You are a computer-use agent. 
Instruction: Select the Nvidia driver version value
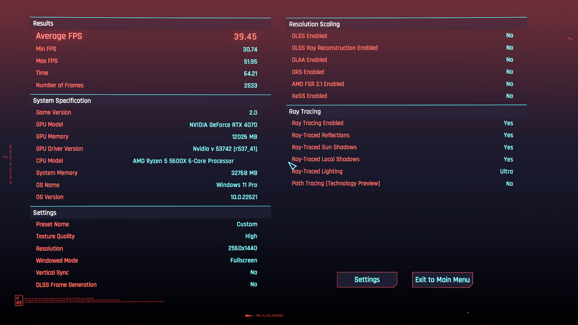pos(225,149)
